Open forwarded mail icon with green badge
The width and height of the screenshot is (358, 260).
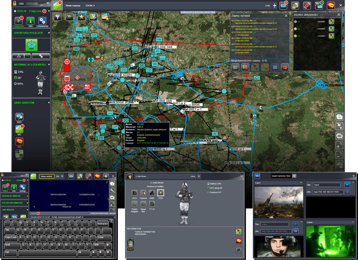point(319,5)
